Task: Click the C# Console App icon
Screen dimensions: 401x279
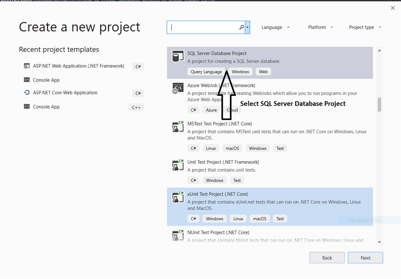Action: coord(27,80)
